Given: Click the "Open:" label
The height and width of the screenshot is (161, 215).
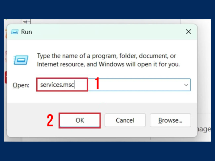Looking at the screenshot, I should (21, 85).
